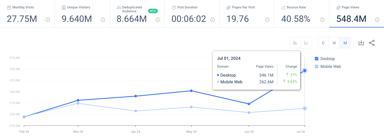Select weekly granularity W
Viewport: 384px width, 140px height.
pyautogui.click(x=334, y=43)
